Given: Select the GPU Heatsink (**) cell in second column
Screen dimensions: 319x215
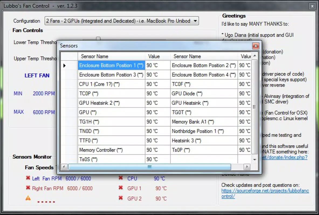Looking at the screenshot, I should 204,103.
